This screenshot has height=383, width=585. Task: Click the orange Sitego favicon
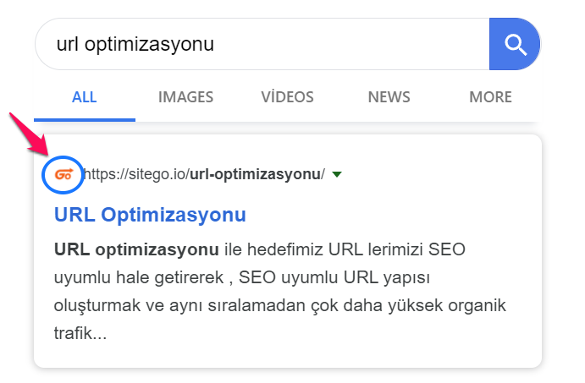(x=63, y=175)
